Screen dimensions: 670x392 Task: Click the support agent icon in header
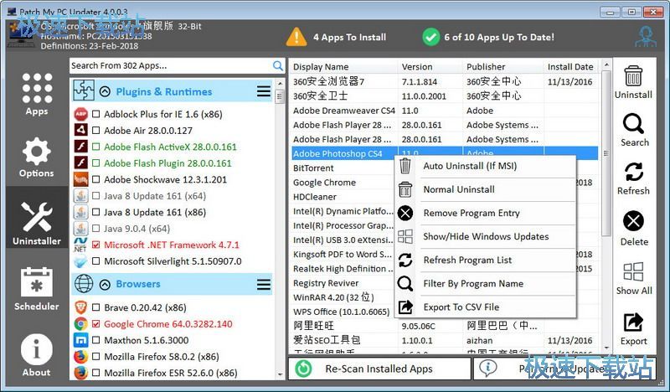(x=645, y=37)
